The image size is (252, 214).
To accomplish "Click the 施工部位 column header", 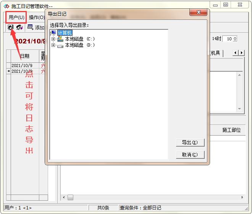I will pos(231,130).
